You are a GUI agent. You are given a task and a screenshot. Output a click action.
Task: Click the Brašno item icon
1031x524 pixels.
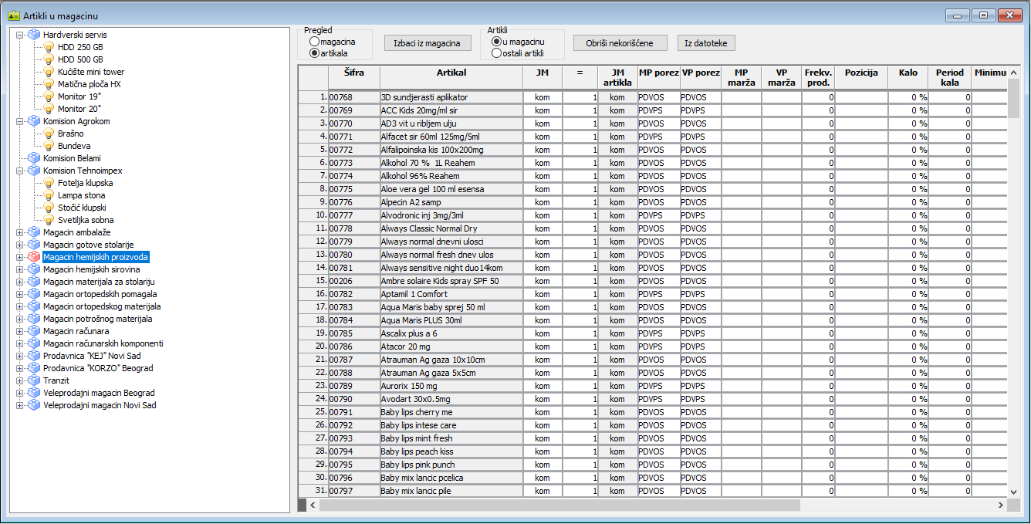(x=49, y=134)
